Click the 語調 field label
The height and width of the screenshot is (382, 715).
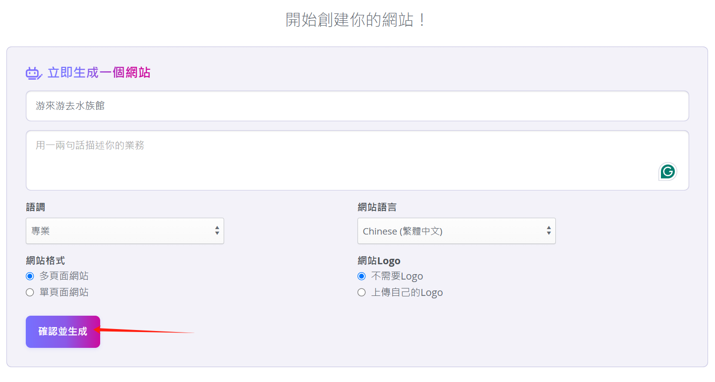(x=35, y=207)
